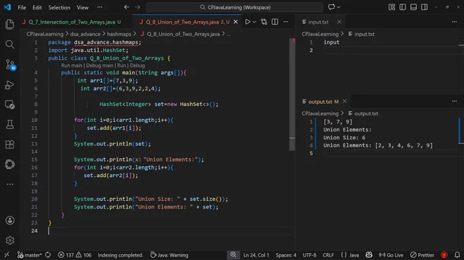Click the Debug code lens link
Image resolution: width=464 pixels, height=260 pixels.
pyautogui.click(x=137, y=65)
